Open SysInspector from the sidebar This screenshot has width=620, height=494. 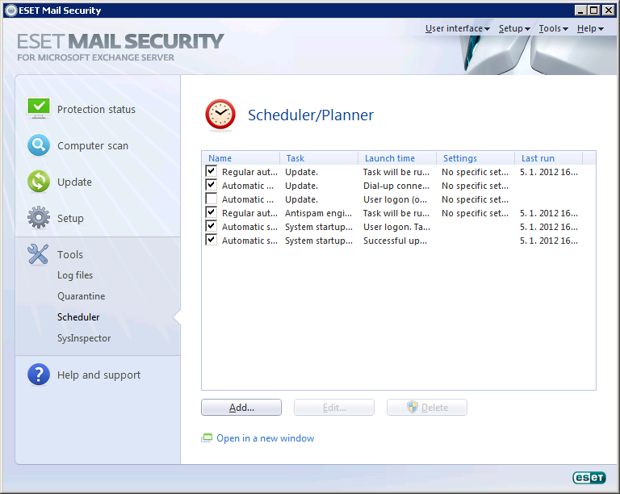coord(84,338)
